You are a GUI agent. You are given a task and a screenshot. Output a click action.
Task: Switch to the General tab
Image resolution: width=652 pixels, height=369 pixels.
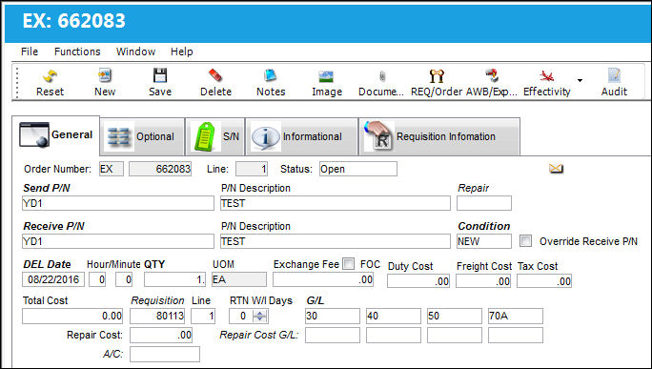55,135
